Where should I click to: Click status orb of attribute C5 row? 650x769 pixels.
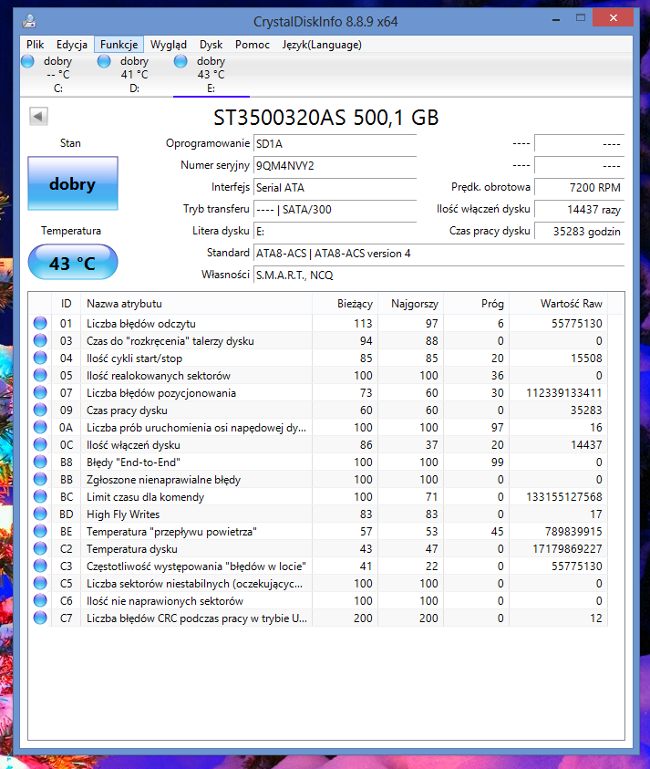[40, 583]
